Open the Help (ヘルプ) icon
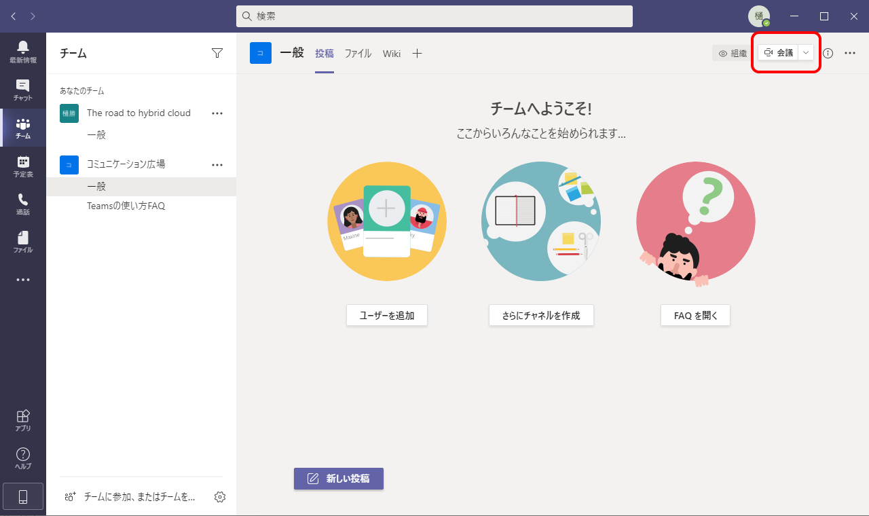Image resolution: width=869 pixels, height=516 pixels. (x=23, y=458)
